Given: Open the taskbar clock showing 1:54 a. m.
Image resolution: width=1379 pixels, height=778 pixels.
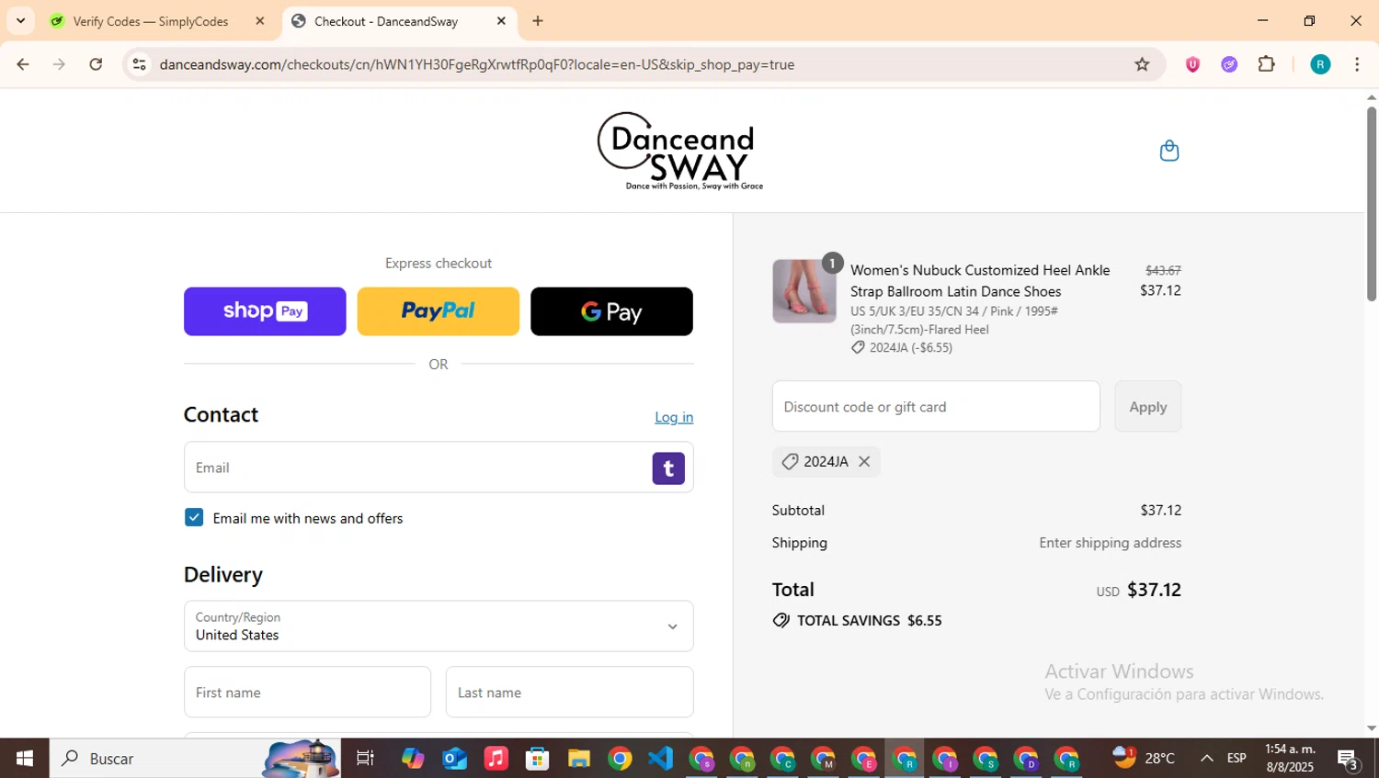Looking at the screenshot, I should (1290, 759).
